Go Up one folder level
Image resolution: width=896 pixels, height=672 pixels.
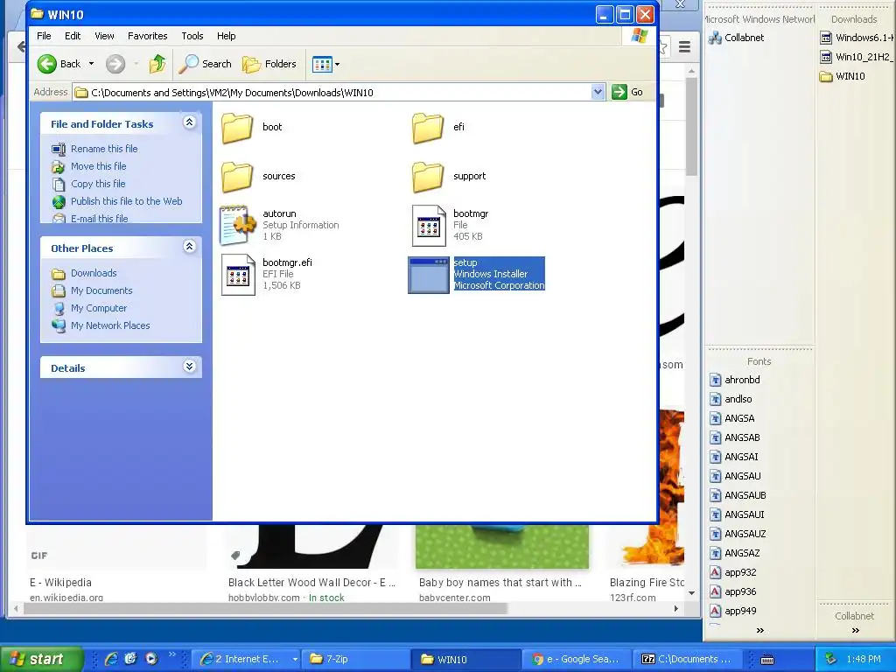click(x=157, y=64)
